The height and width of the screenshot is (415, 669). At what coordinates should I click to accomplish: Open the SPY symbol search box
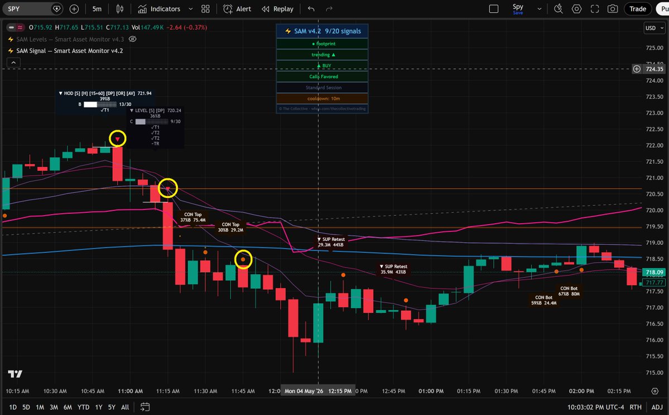click(x=33, y=8)
